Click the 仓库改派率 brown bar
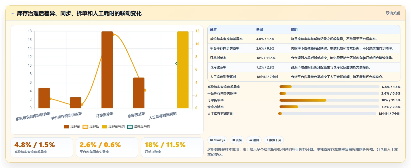The width and height of the screenshot is (411, 168). pyautogui.click(x=139, y=93)
